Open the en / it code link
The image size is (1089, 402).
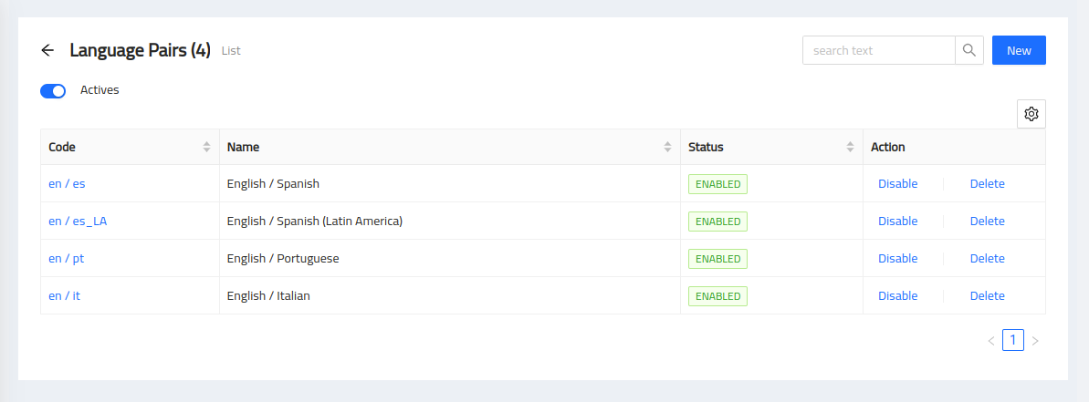click(64, 296)
